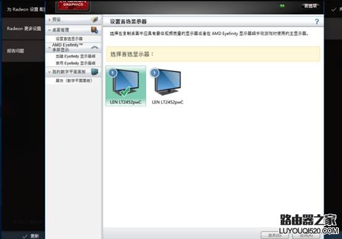
Task: Open 创建 Eyefinity 显示器组 entry
Action: click(x=75, y=56)
